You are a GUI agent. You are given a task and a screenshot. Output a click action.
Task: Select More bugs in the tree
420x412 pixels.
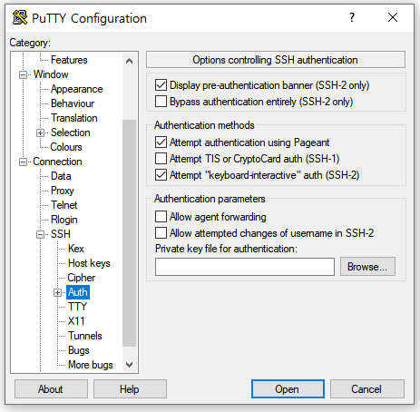(x=91, y=365)
